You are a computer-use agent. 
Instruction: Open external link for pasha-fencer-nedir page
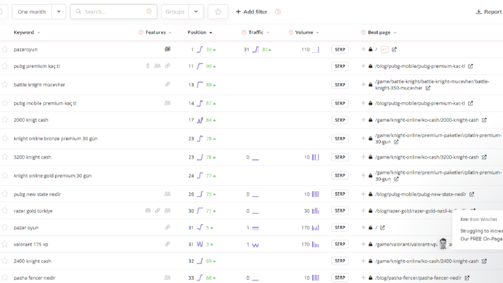coord(467,278)
